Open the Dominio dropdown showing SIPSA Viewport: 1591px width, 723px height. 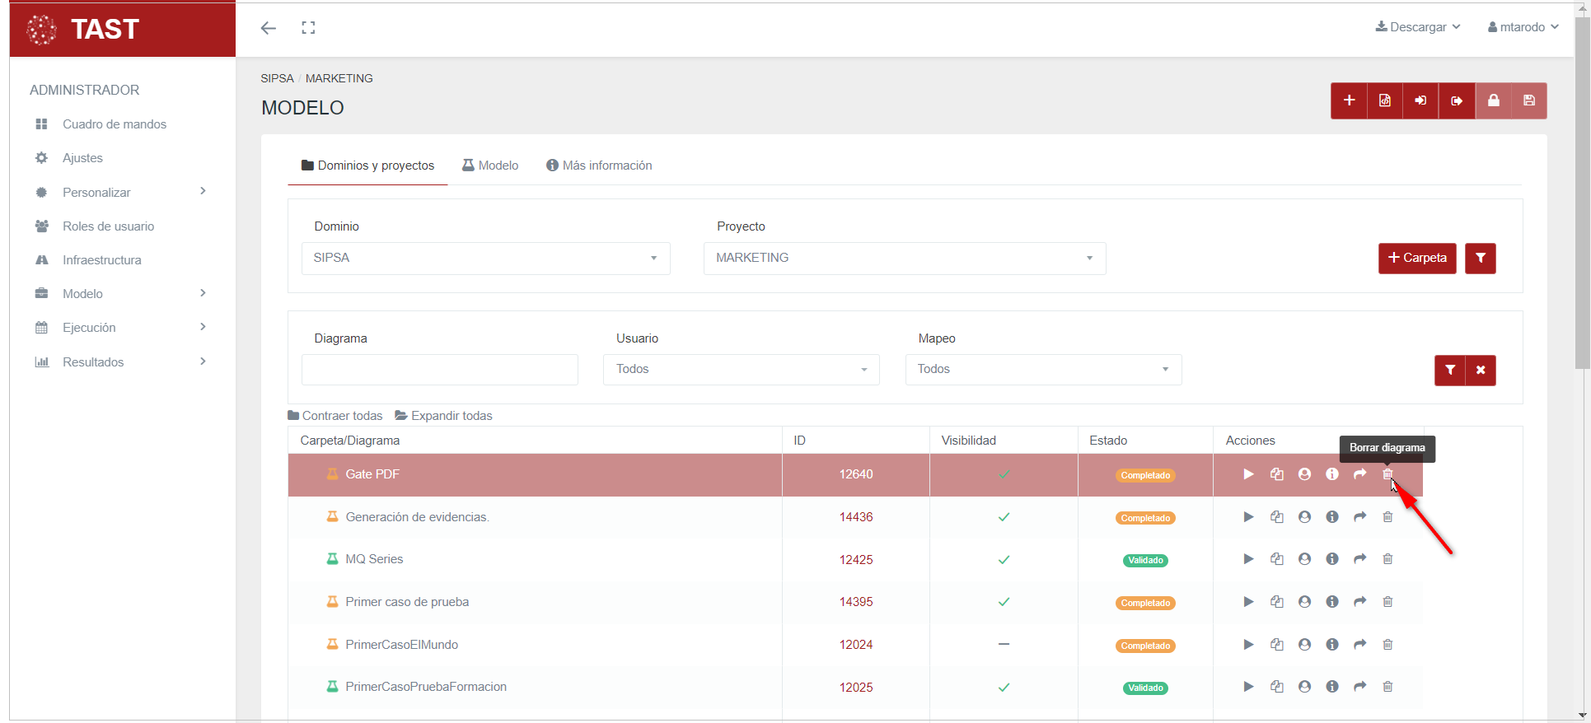(x=485, y=258)
